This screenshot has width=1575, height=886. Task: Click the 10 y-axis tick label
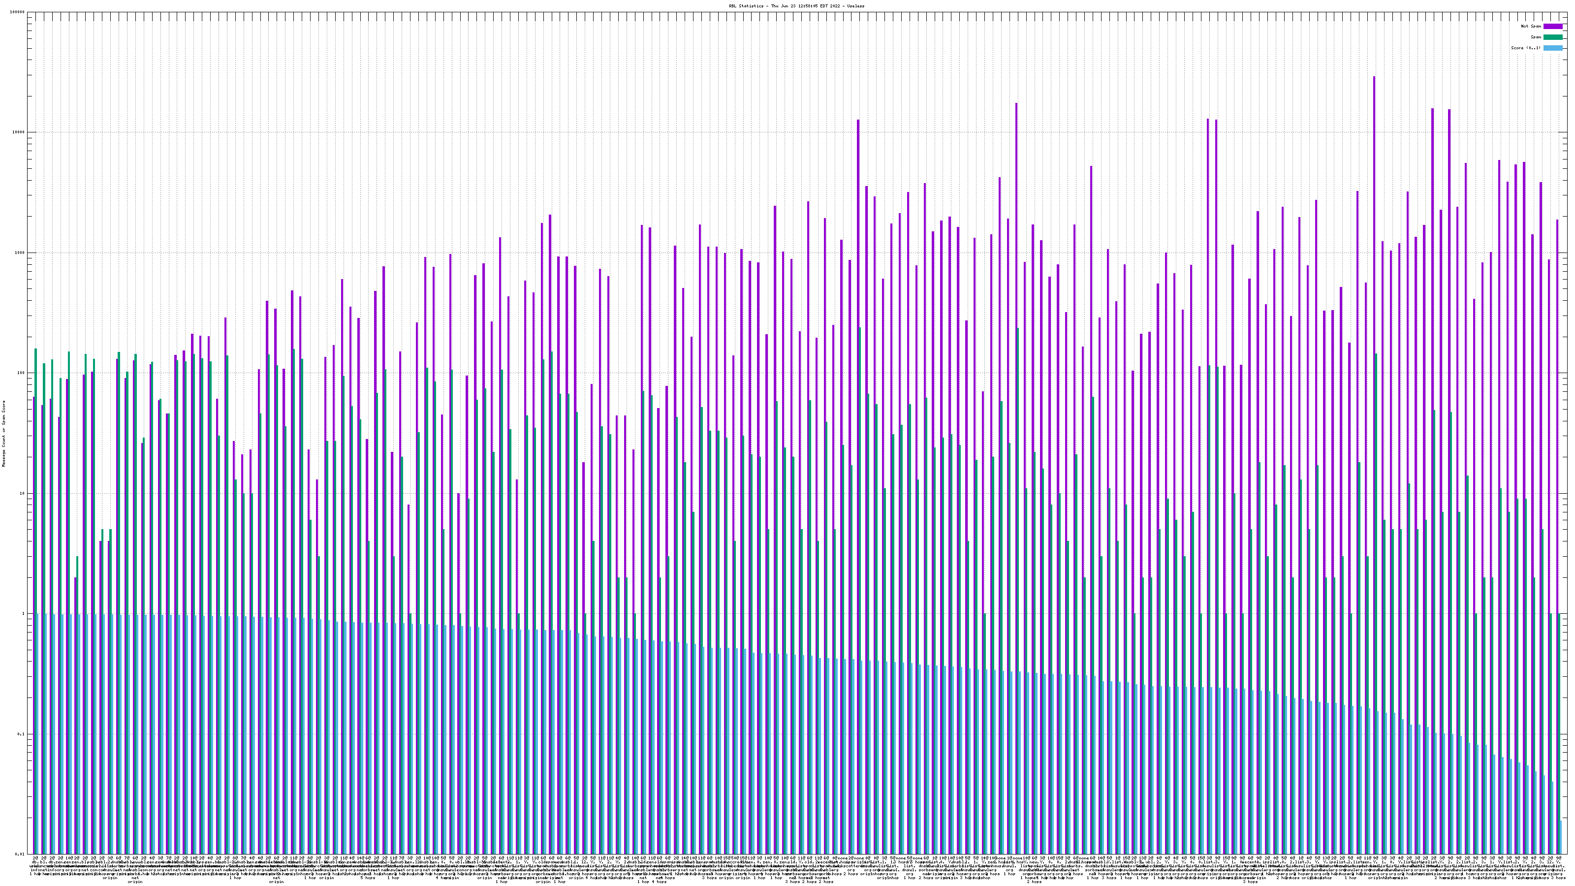(23, 493)
